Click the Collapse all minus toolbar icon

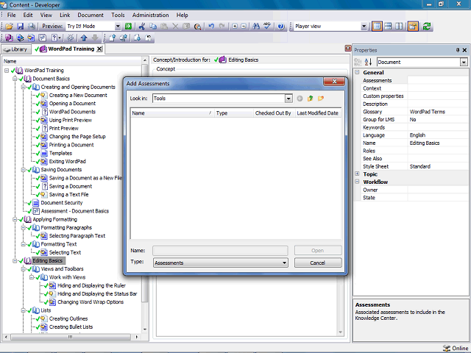[x=244, y=26]
